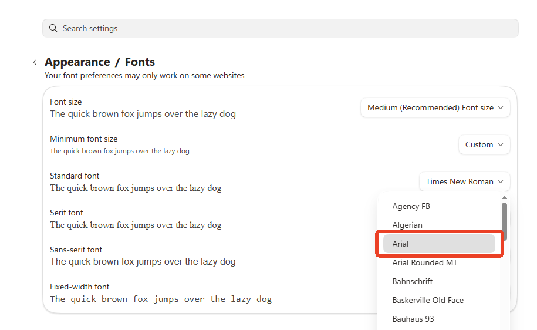Viewport: 537px width, 330px height.
Task: Click the chevron beside Custom
Action: [x=501, y=144]
